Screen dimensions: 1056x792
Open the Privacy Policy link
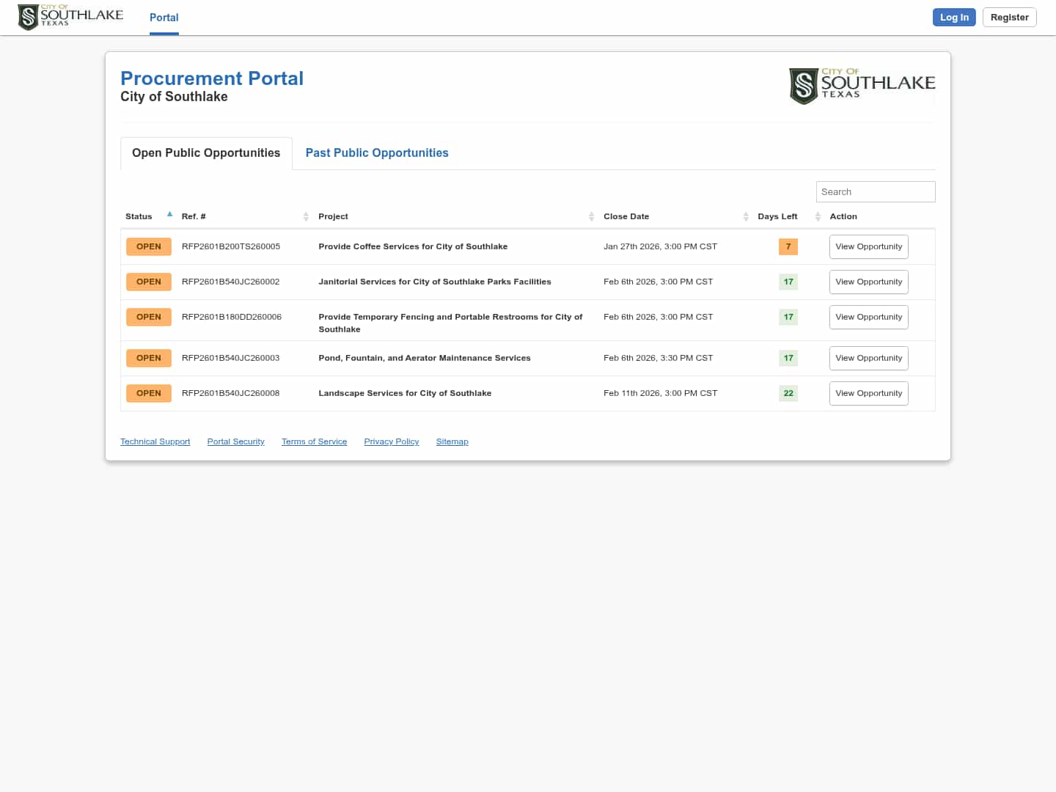pyautogui.click(x=391, y=441)
